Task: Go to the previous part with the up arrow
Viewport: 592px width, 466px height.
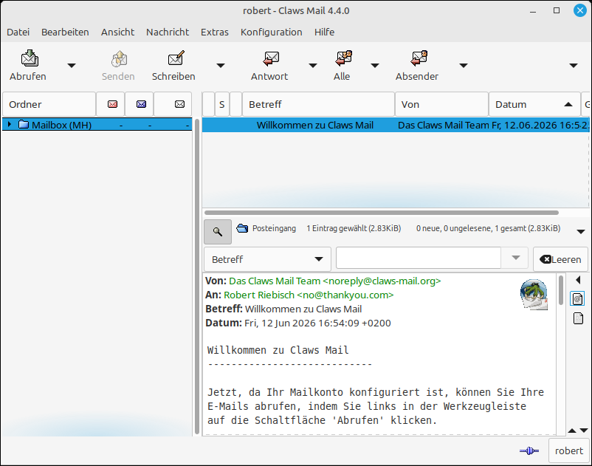Action: coord(572,431)
